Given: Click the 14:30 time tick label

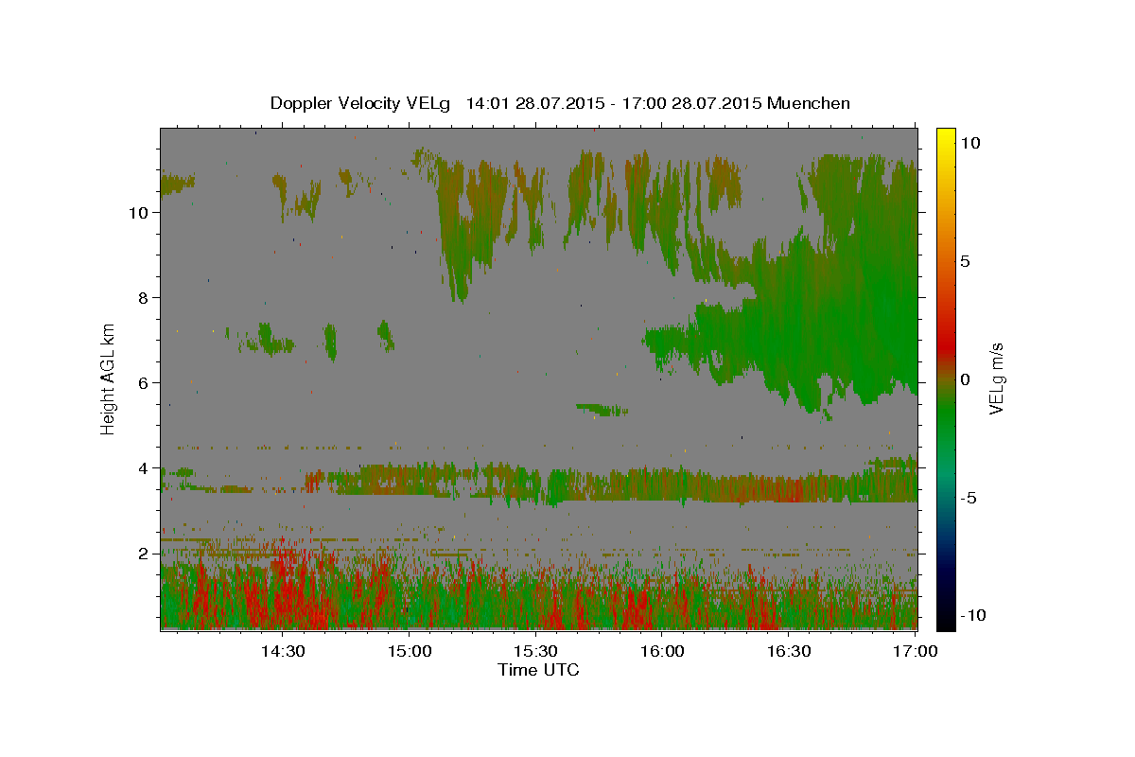Looking at the screenshot, I should coord(283,651).
